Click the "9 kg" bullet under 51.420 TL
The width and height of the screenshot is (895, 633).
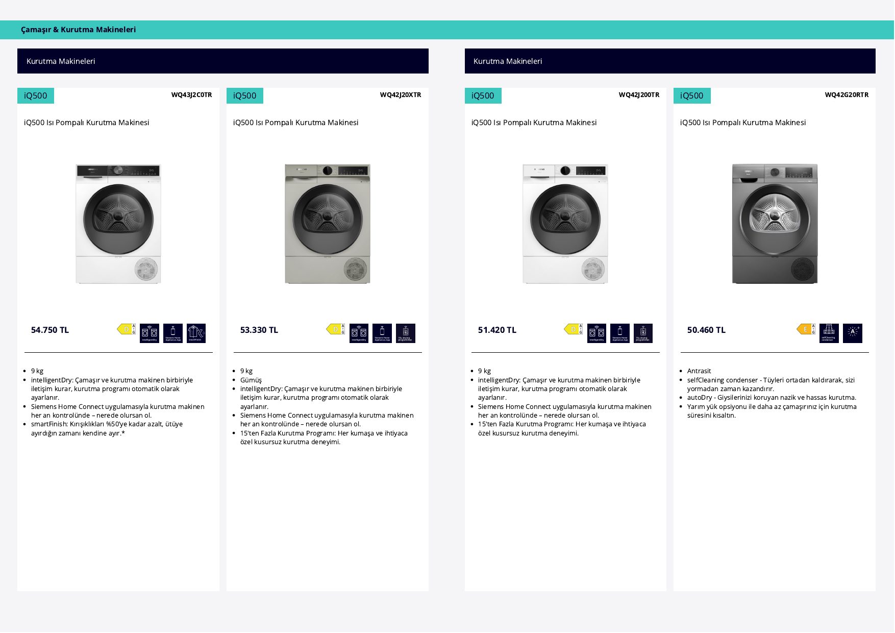484,371
